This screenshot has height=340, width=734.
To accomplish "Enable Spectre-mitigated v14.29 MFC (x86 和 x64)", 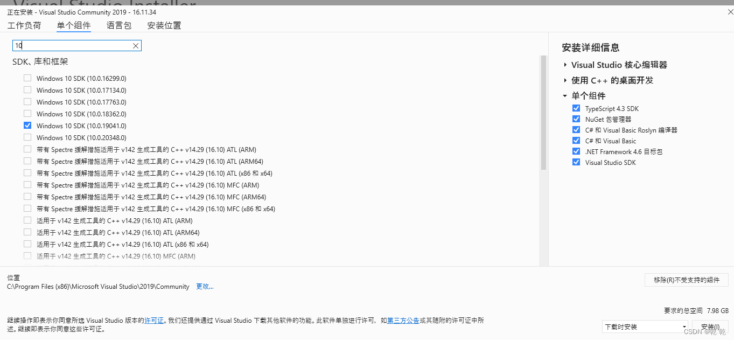I will point(27,209).
